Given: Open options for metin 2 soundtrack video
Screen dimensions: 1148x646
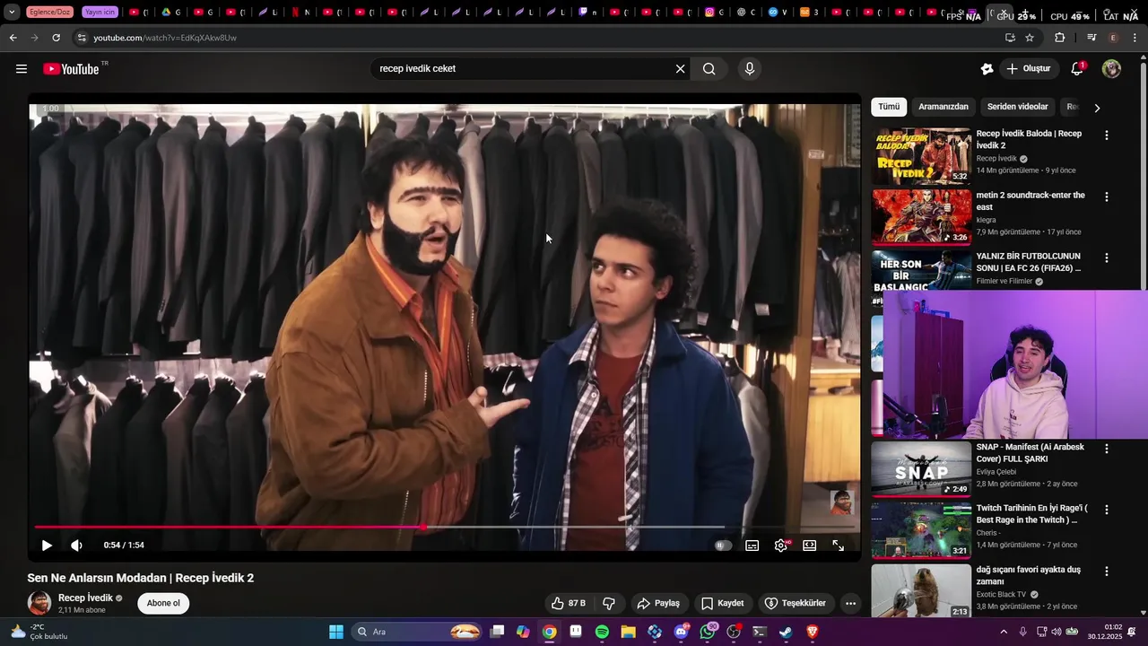Looking at the screenshot, I should [1106, 196].
